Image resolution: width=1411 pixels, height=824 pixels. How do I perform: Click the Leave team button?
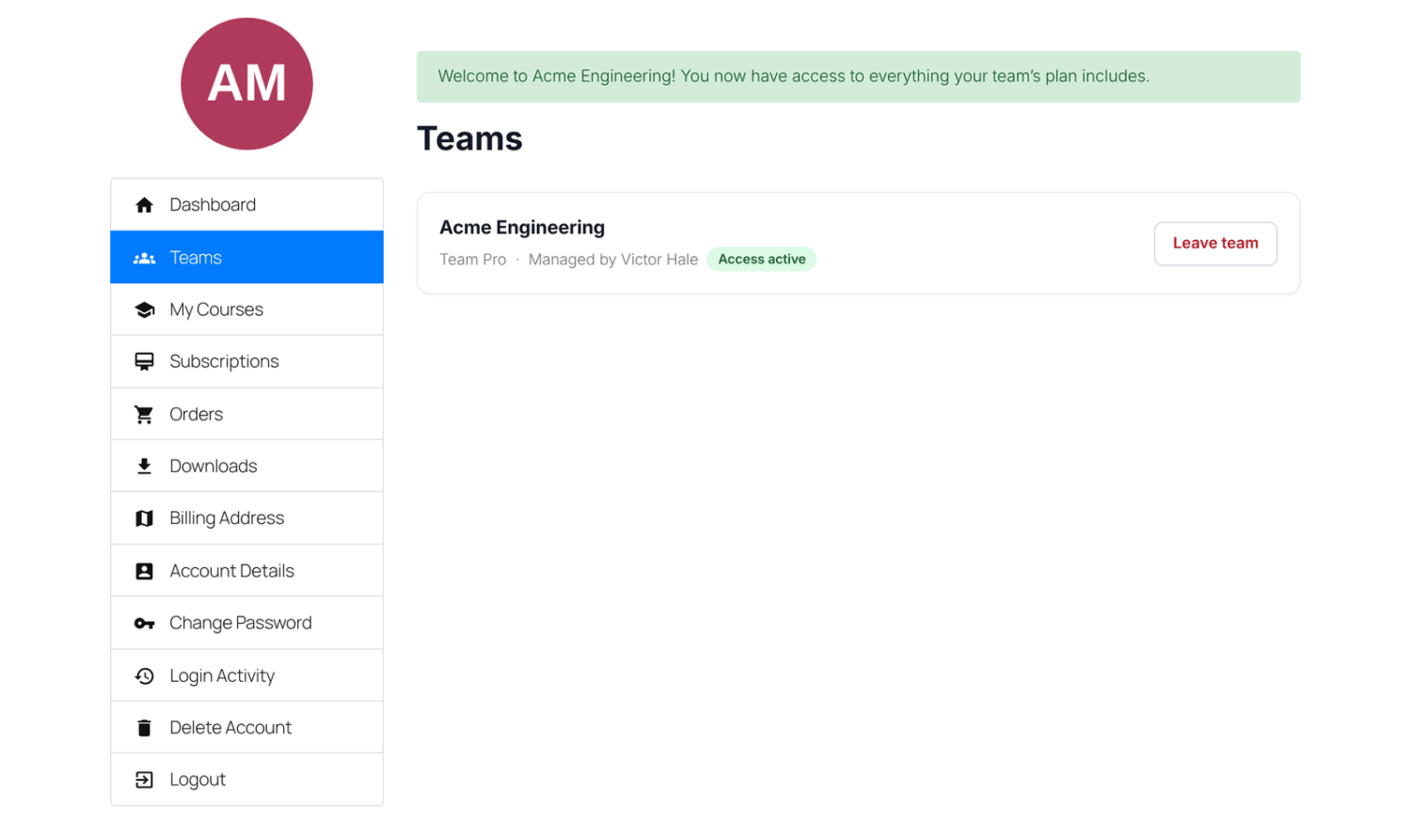click(x=1215, y=244)
